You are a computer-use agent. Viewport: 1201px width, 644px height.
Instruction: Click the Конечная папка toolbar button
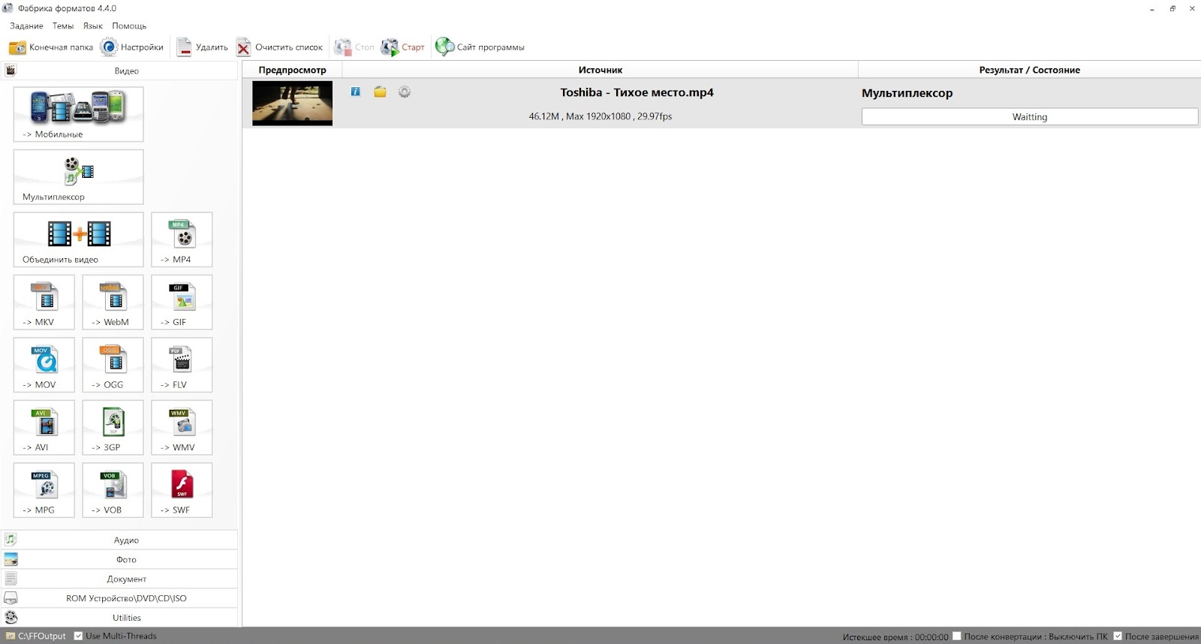(51, 47)
